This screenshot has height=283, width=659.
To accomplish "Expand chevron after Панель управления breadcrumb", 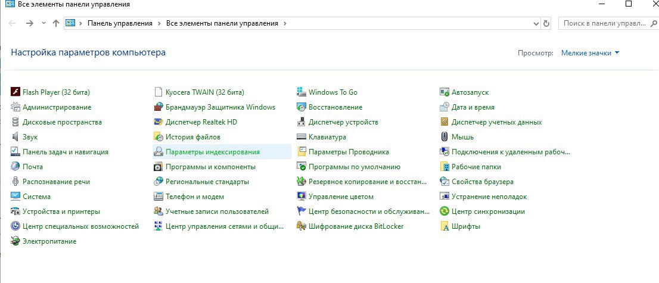I will pos(159,24).
